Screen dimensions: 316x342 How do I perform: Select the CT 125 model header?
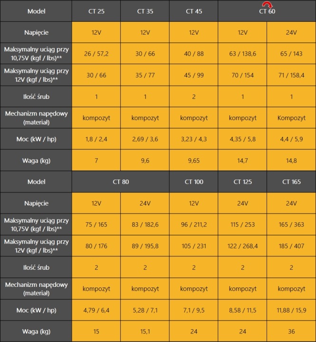(242, 181)
